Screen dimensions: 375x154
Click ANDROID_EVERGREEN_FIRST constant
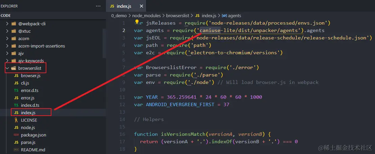[x=180, y=104]
